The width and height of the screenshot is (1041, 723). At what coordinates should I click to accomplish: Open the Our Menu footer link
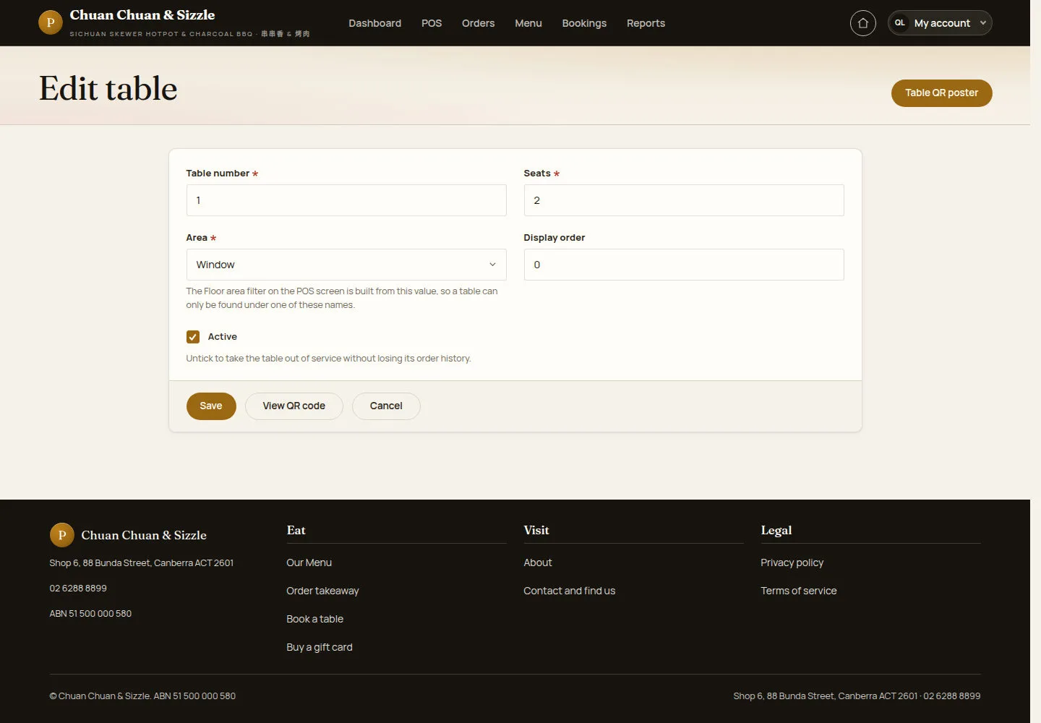pos(309,562)
